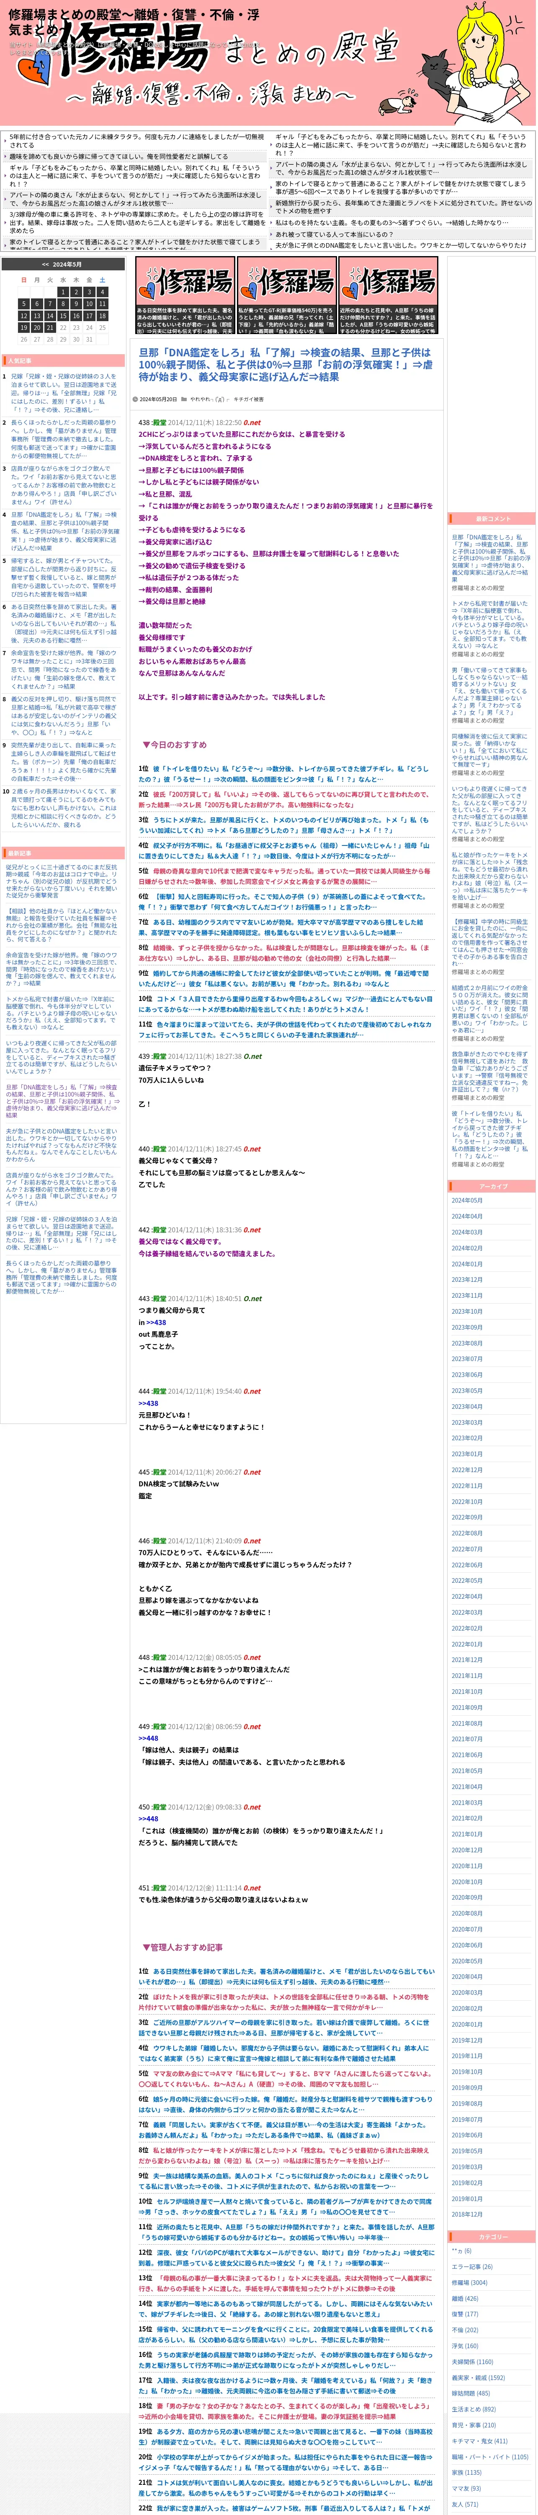This screenshot has height=2515, width=538.
Task: Open article title 旦那「DNA鑑定をしろ」私「了解」
Action: pyautogui.click(x=286, y=364)
